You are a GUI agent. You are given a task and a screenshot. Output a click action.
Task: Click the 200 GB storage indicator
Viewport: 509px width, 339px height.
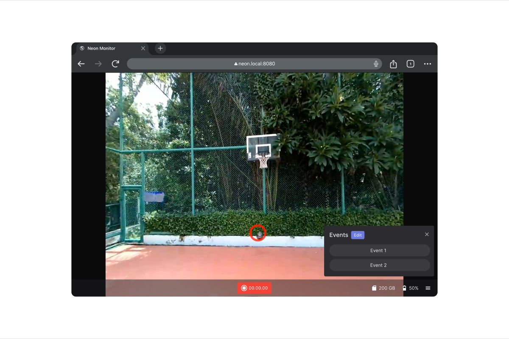click(x=383, y=288)
